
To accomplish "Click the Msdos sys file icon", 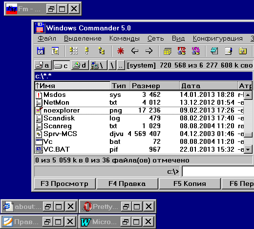I will (39, 95).
